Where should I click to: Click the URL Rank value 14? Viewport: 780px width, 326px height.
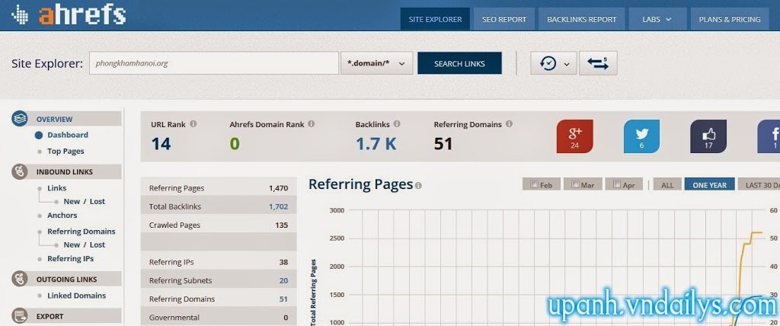161,144
